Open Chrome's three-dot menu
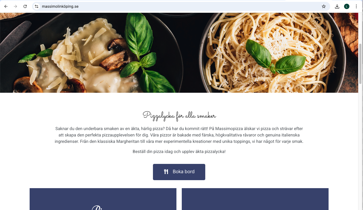 pos(356,6)
